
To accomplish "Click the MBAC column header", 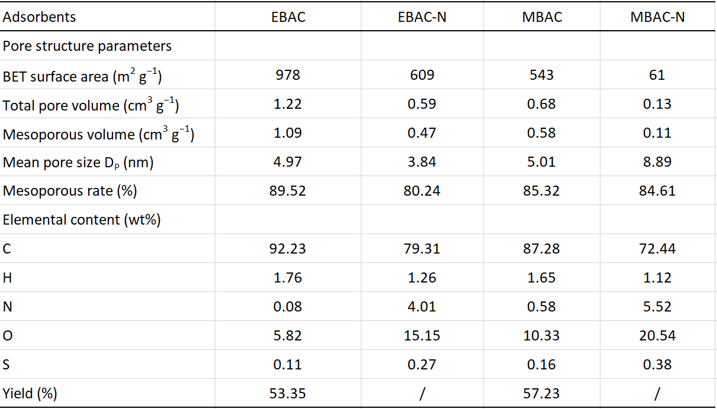I will point(542,17).
